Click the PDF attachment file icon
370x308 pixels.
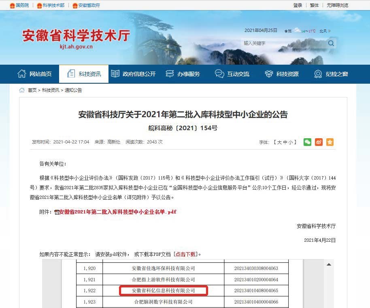point(56,212)
